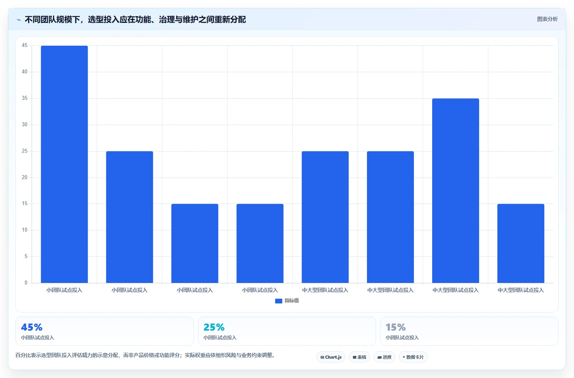Click the y-axis label 20
The width and height of the screenshot is (574, 378).
click(x=24, y=178)
